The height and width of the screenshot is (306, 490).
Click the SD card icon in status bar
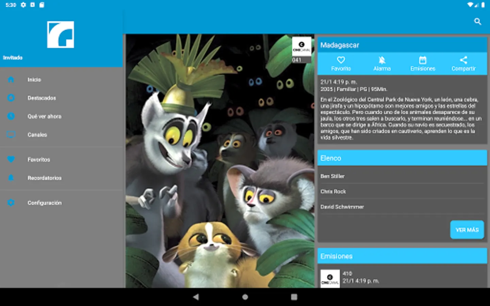pos(42,5)
